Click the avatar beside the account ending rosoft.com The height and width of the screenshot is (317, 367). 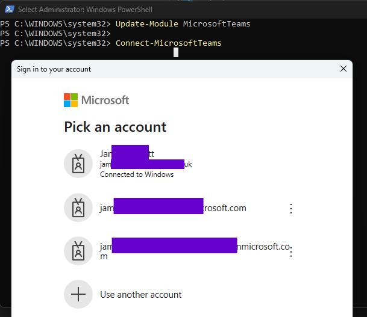[78, 208]
